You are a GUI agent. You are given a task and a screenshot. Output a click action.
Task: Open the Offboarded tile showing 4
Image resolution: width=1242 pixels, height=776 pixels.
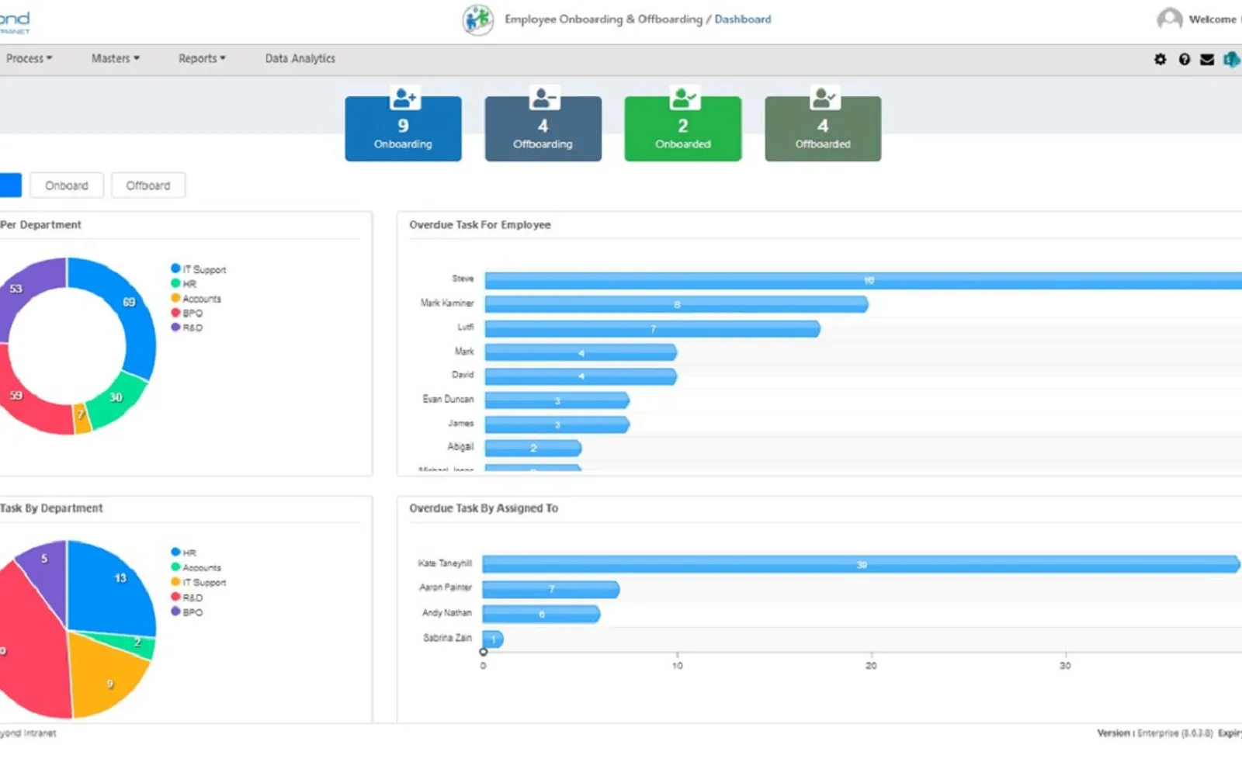tap(823, 129)
